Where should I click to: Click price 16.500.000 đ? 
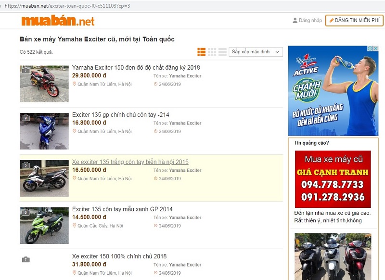point(89,170)
